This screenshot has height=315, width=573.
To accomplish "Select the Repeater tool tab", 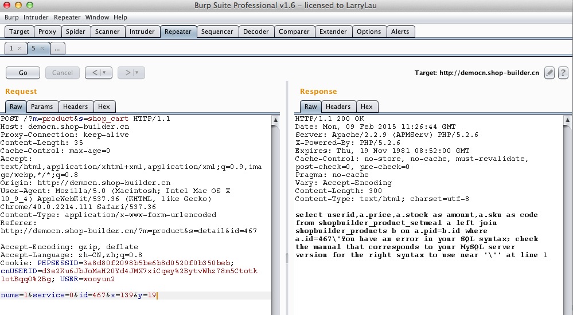I will click(x=178, y=31).
